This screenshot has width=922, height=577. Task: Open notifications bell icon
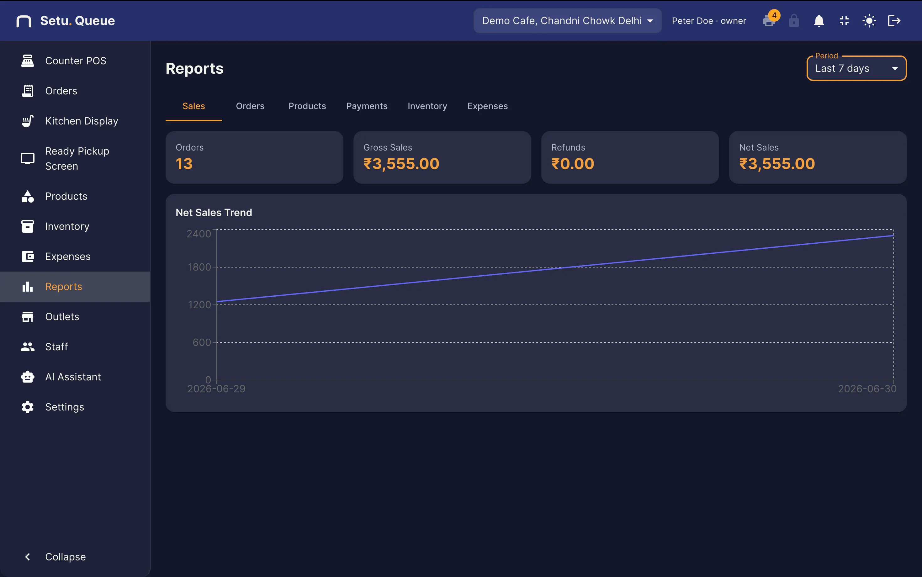pos(819,21)
